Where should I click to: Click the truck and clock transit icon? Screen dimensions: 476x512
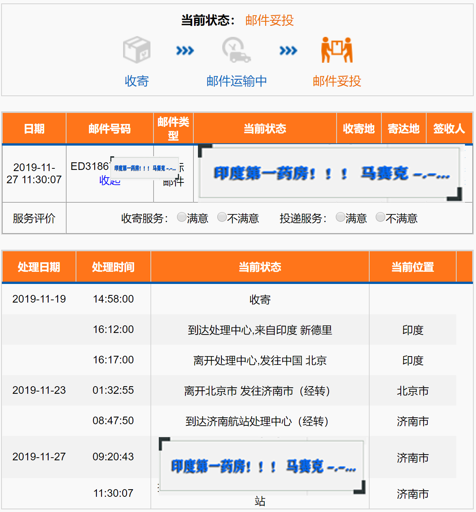point(236,50)
